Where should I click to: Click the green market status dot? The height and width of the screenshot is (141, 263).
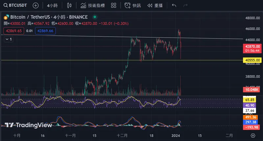click(95, 17)
